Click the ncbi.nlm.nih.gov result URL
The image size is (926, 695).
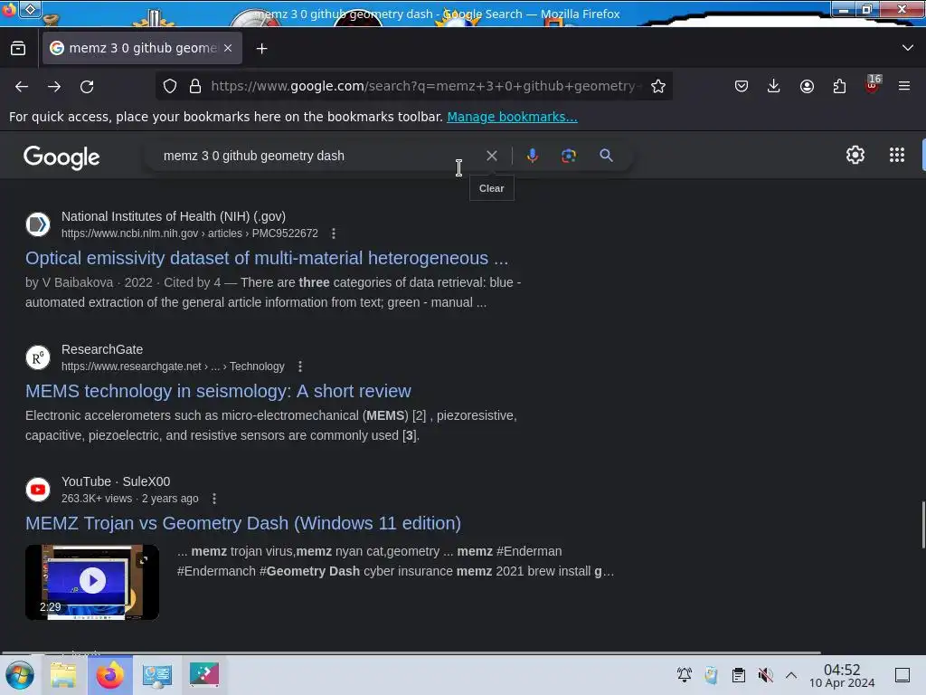coord(190,233)
